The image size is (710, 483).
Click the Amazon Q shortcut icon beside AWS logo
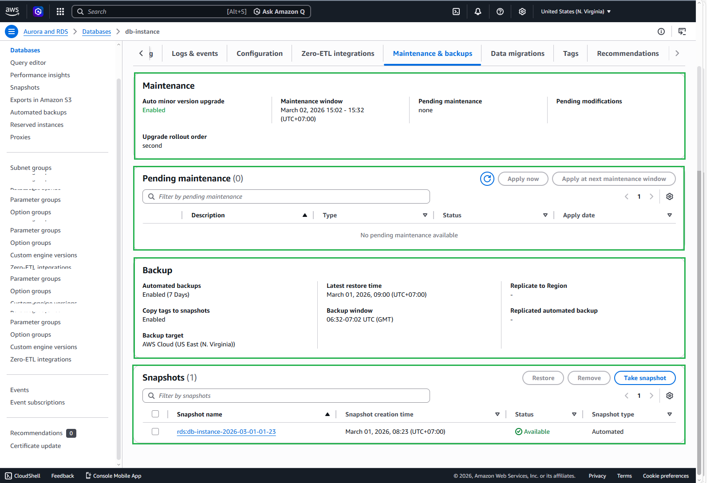point(38,12)
